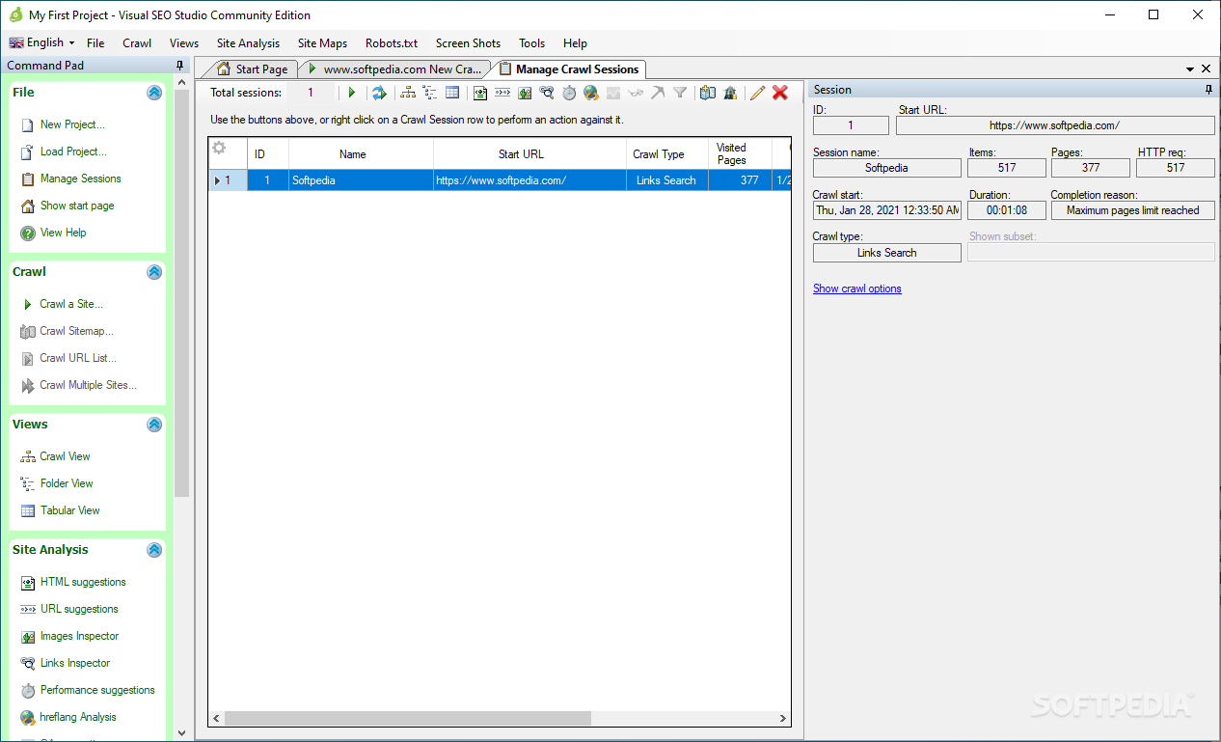The width and height of the screenshot is (1221, 742).
Task: Click the green play icon in the sessions toolbar
Action: point(352,93)
